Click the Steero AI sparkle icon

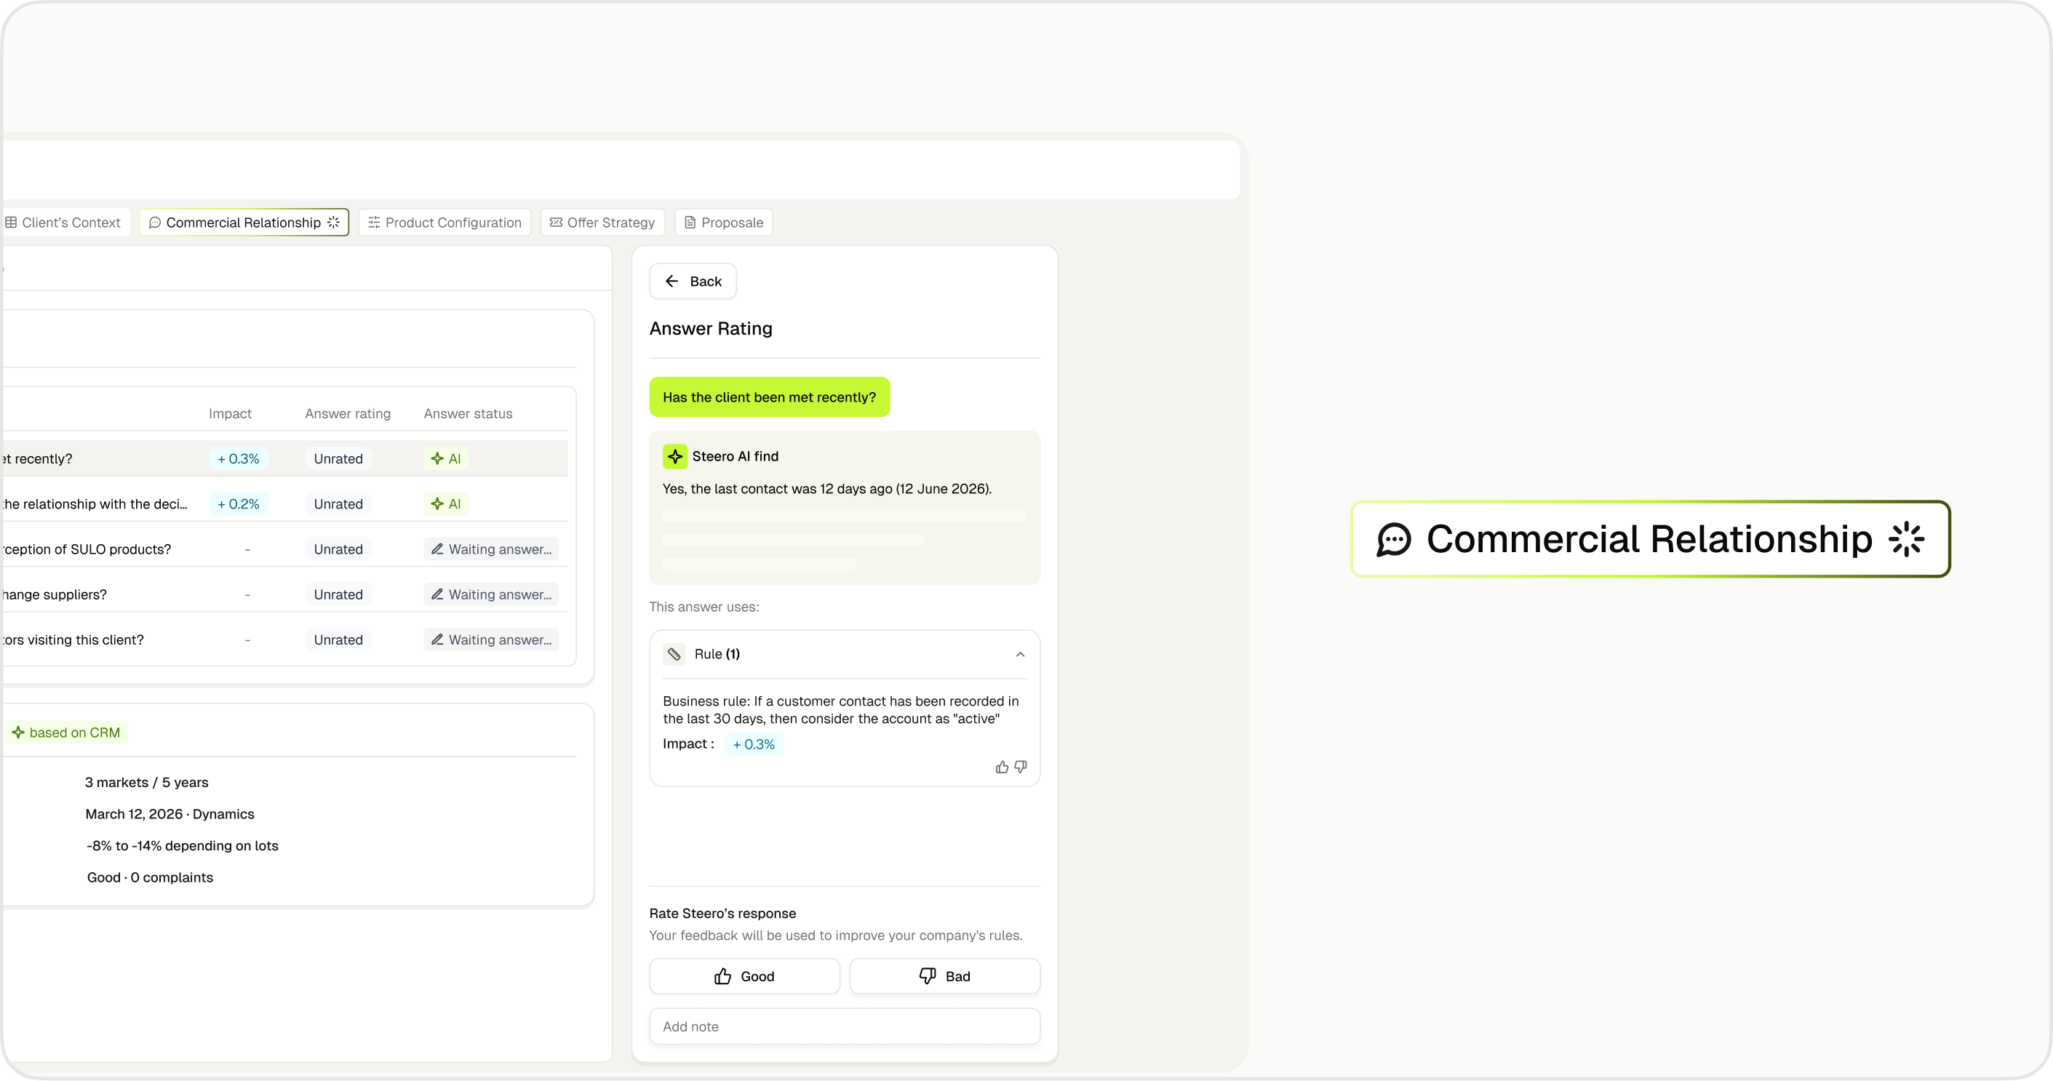[x=675, y=457]
